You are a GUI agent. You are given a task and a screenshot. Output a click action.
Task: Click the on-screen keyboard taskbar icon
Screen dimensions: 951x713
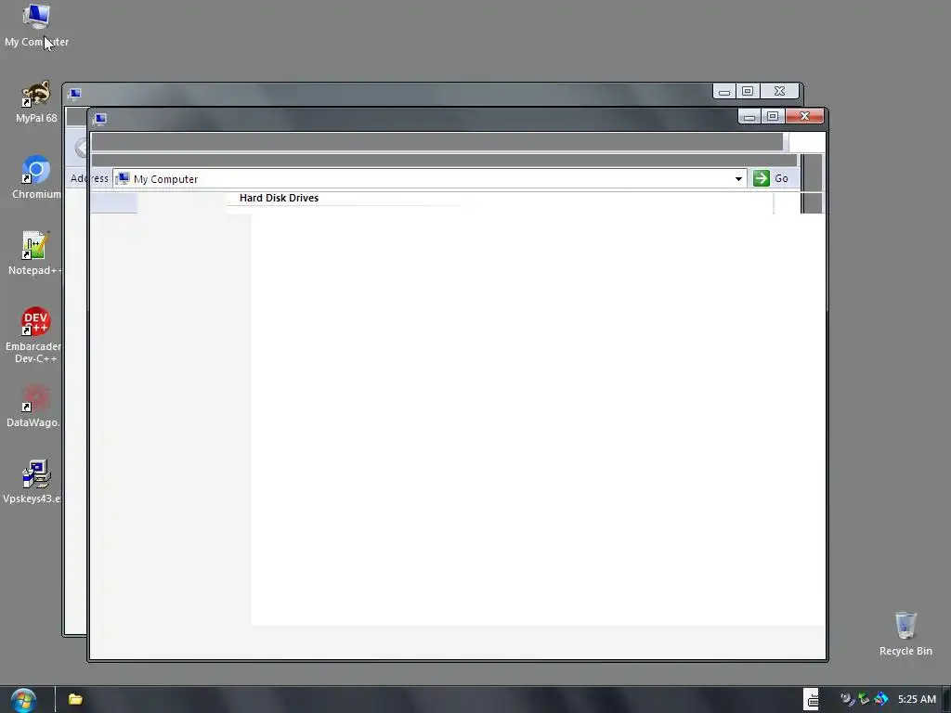(812, 699)
